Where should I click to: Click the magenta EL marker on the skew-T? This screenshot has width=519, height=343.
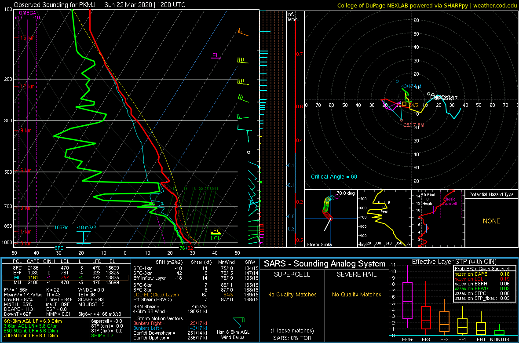tap(216, 55)
